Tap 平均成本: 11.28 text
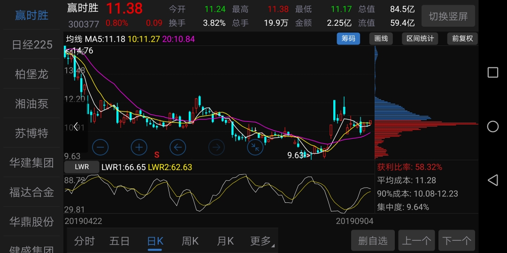 tap(407, 180)
